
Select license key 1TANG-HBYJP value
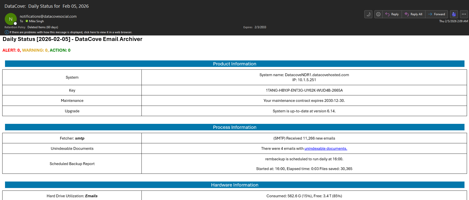coord(304,90)
